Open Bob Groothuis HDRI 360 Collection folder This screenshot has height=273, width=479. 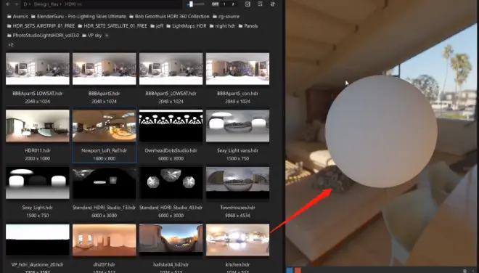click(x=169, y=17)
